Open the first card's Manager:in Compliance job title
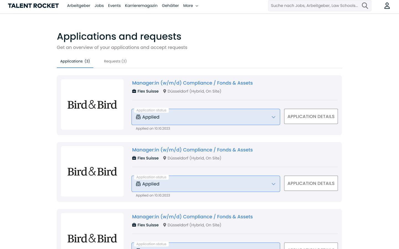This screenshot has width=399, height=249. [x=192, y=83]
